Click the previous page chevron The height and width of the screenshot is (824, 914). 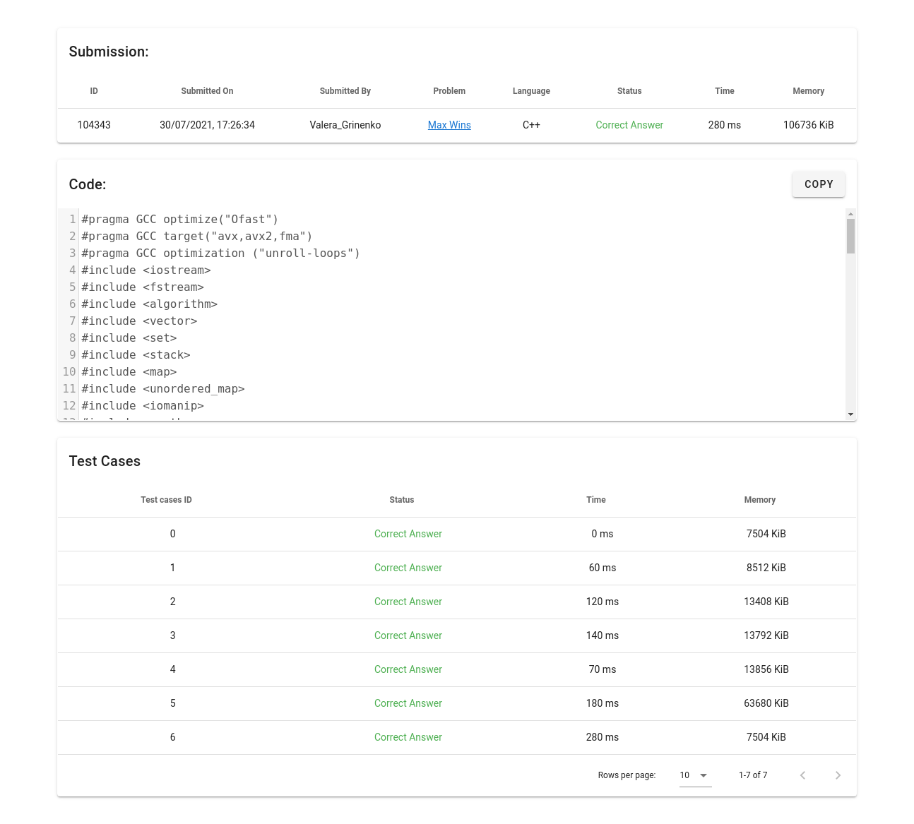[802, 775]
